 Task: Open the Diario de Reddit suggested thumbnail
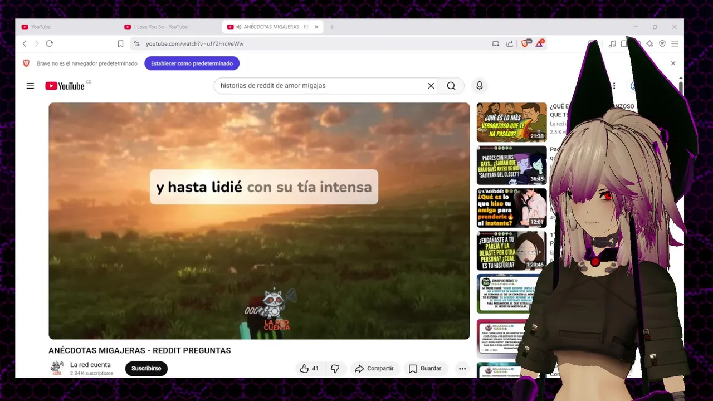click(x=508, y=294)
